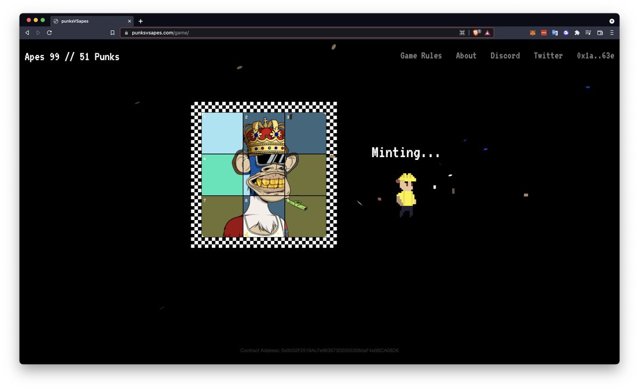Open the browser hamburger menu

[611, 32]
